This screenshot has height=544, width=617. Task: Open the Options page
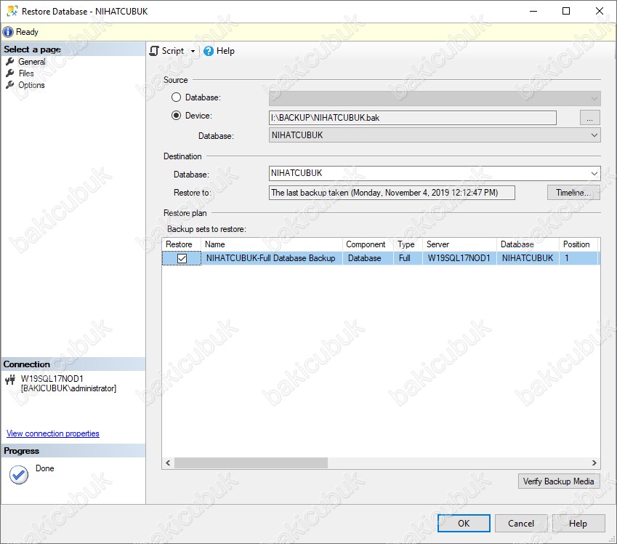click(x=31, y=85)
